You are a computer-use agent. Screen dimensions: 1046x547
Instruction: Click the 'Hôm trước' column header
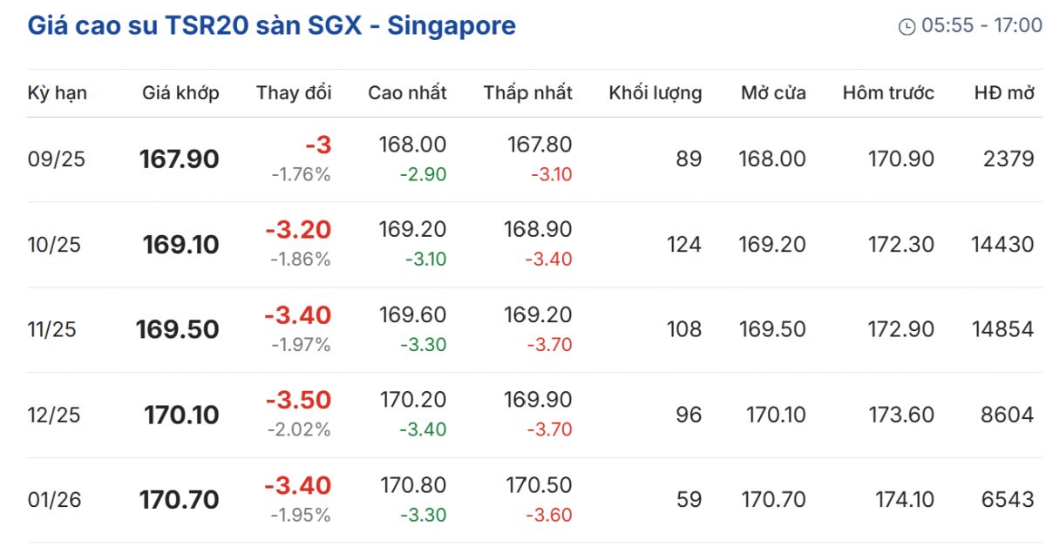(x=888, y=93)
